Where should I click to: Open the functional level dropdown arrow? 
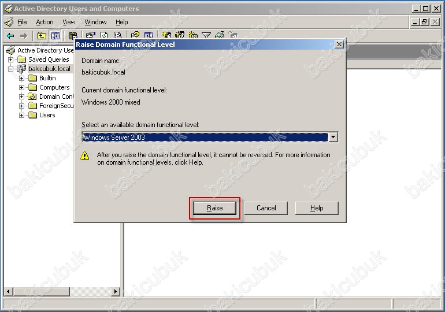coord(333,138)
